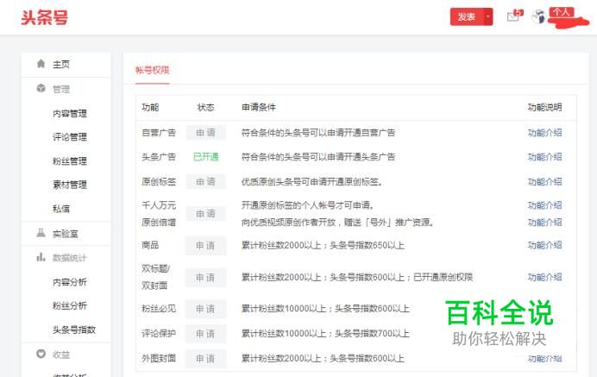
Task: Click the 自营广告 feature name
Action: (159, 133)
